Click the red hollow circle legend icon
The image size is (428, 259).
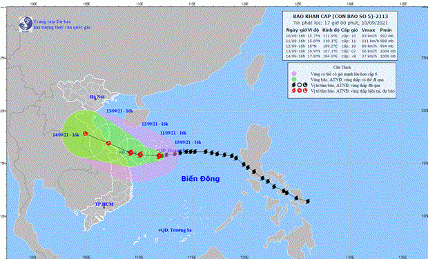(300, 90)
